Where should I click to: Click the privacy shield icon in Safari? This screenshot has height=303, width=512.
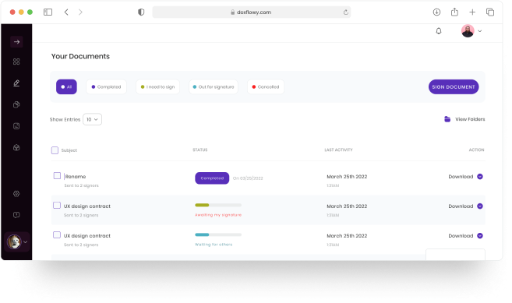coord(141,12)
